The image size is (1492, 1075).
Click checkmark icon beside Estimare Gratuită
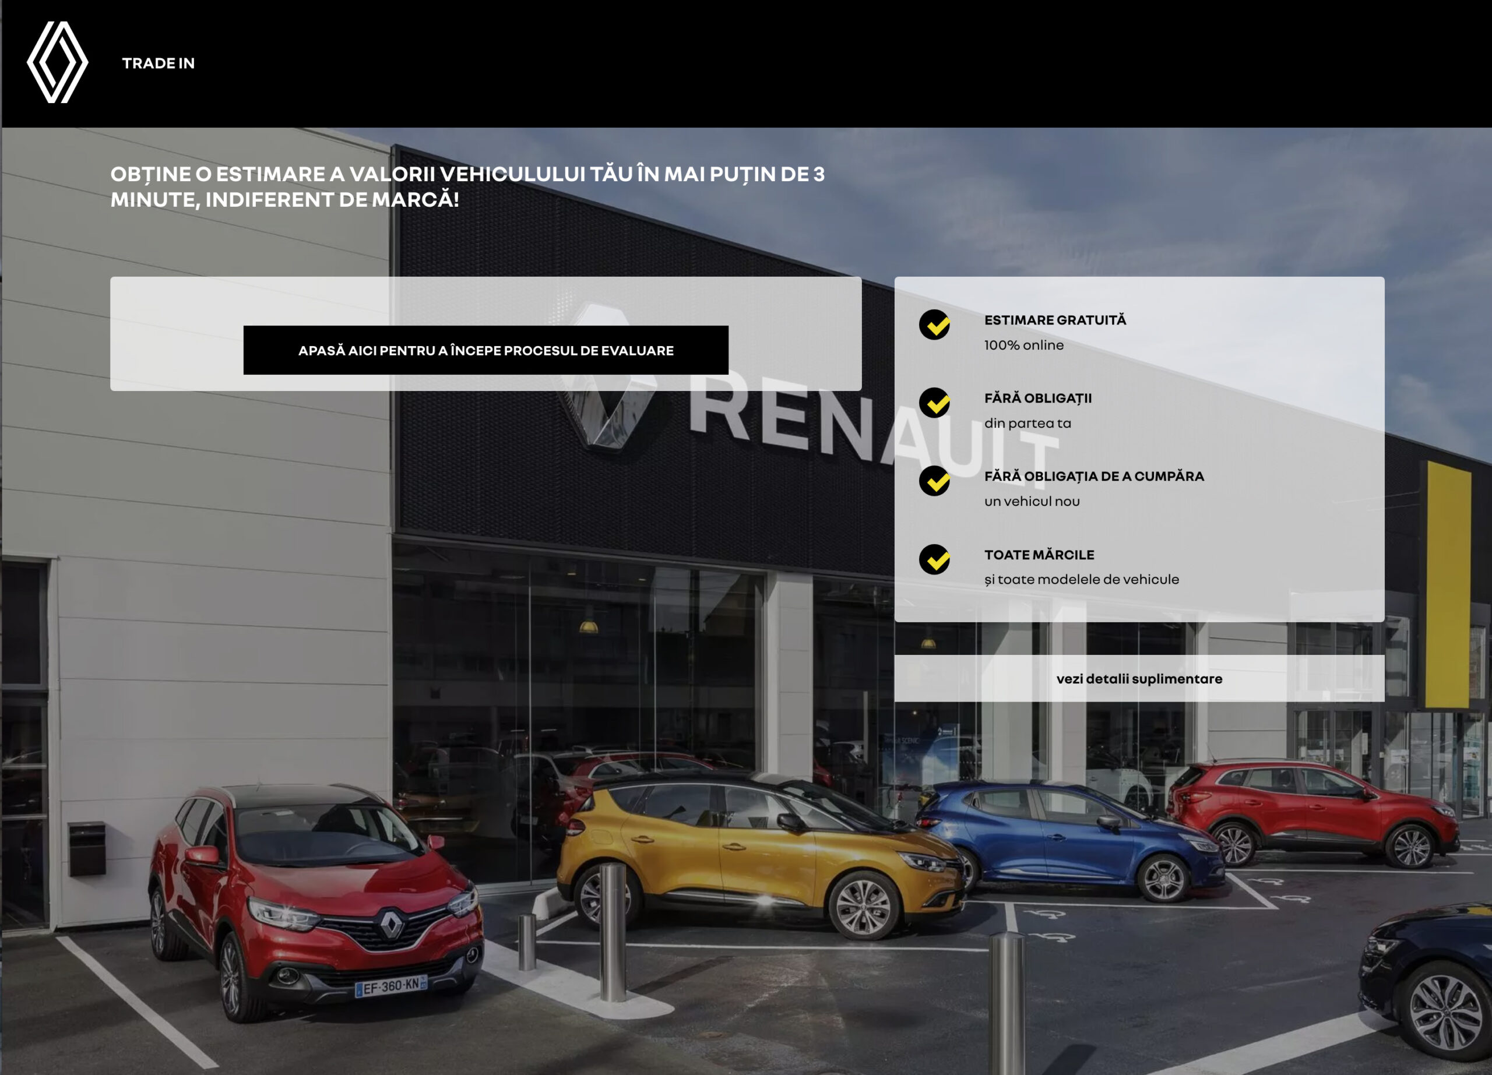(934, 325)
